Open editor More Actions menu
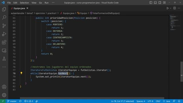The width and height of the screenshot is (183, 103). [x=179, y=8]
